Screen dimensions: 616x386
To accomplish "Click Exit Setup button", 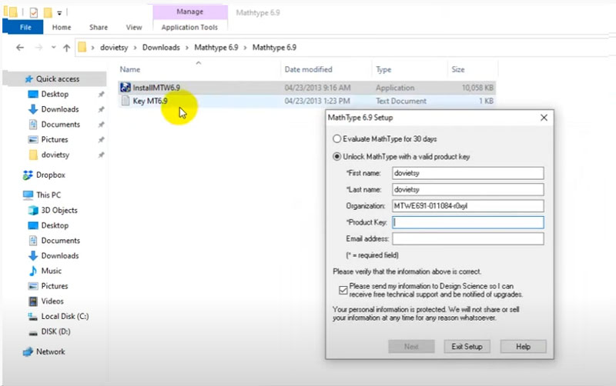I will pos(467,346).
